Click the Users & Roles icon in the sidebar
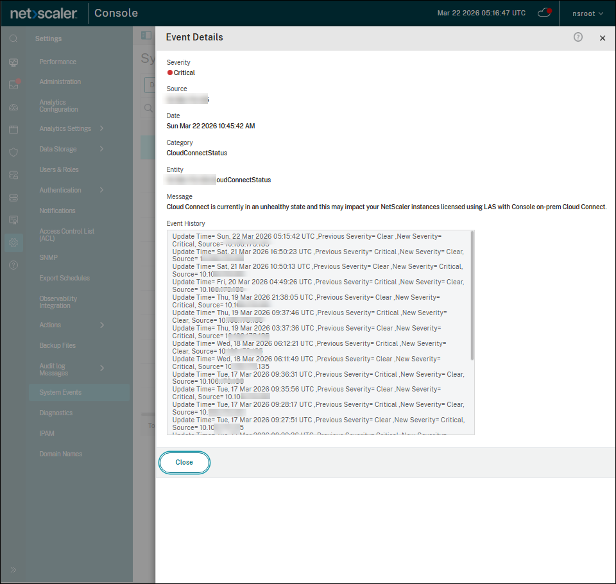Screen dimensions: 616x584 click(x=13, y=174)
